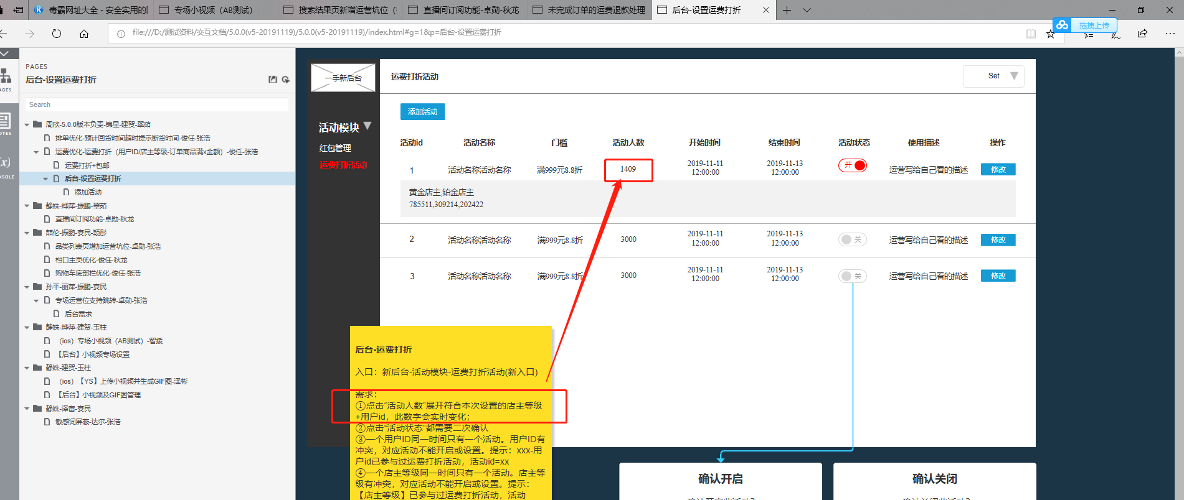Click the Baidu cloud drag-upload widget
The height and width of the screenshot is (500, 1184).
(1085, 25)
